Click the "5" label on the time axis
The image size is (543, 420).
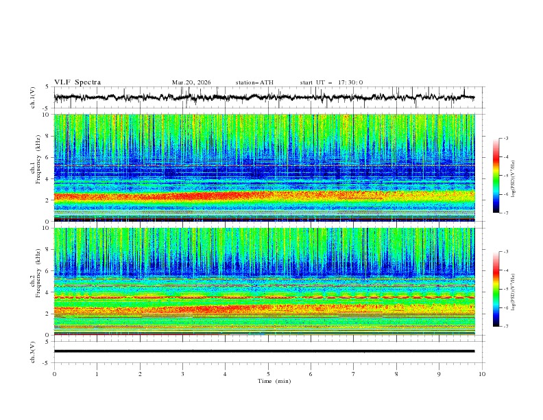click(x=268, y=374)
